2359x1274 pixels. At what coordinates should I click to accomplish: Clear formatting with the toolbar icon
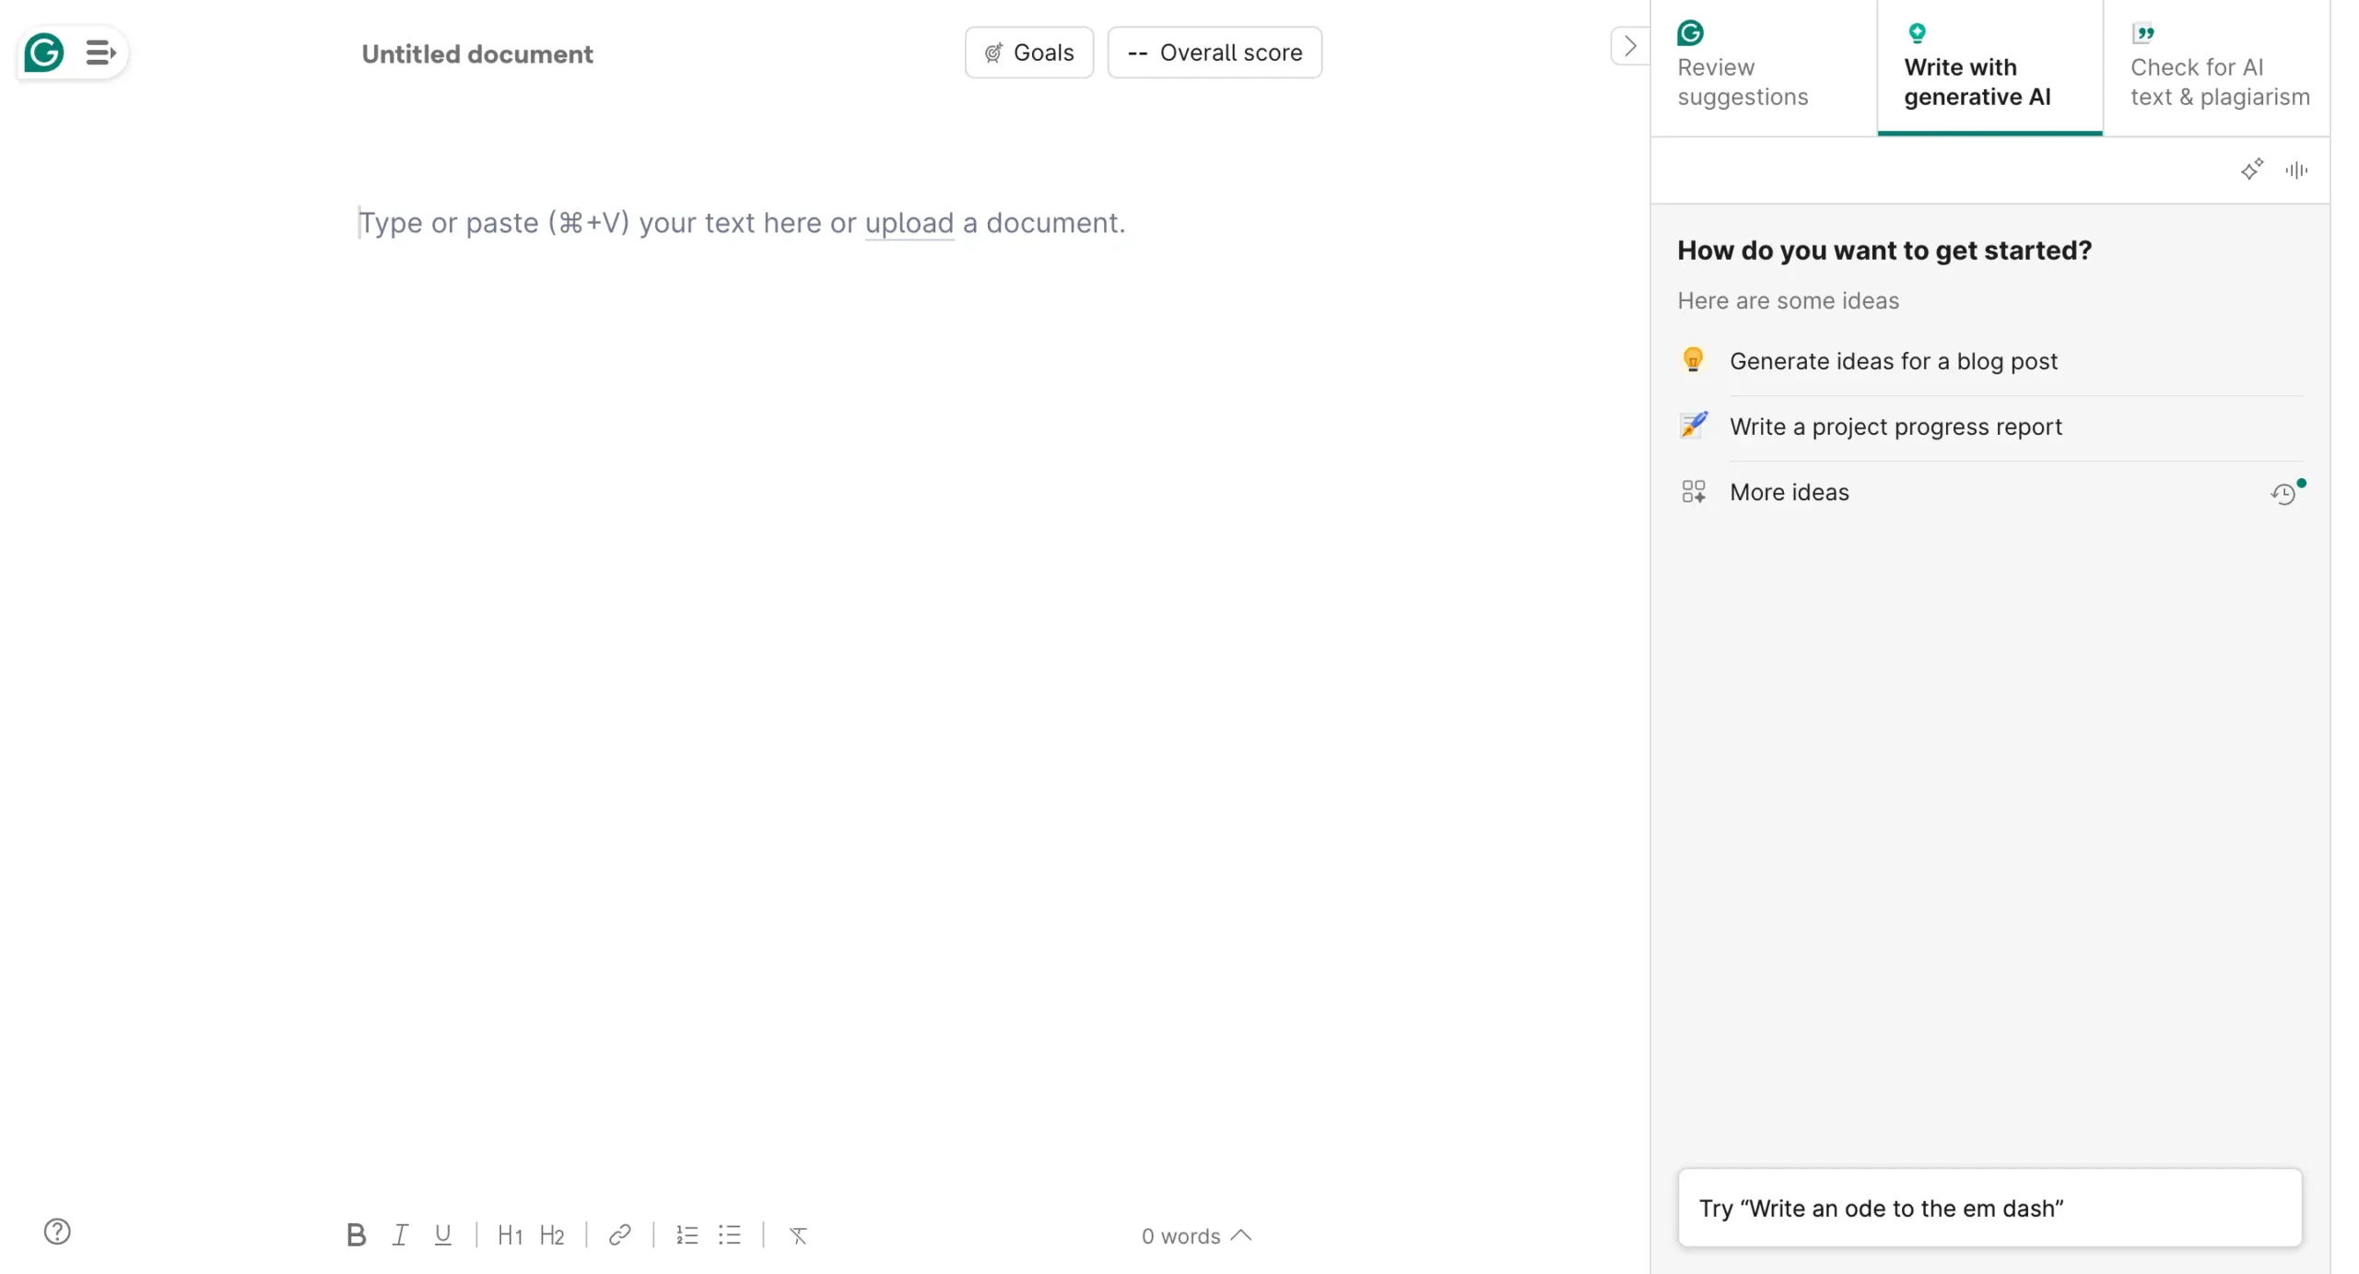coord(798,1235)
